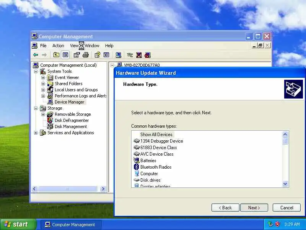Open the Window menu
The image size is (306, 230).
coord(92,46)
